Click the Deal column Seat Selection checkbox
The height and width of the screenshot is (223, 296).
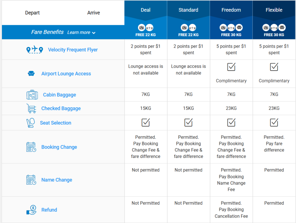tap(146, 122)
